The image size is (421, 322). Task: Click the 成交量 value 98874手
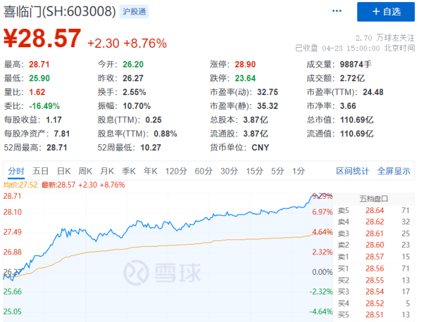[x=355, y=64]
